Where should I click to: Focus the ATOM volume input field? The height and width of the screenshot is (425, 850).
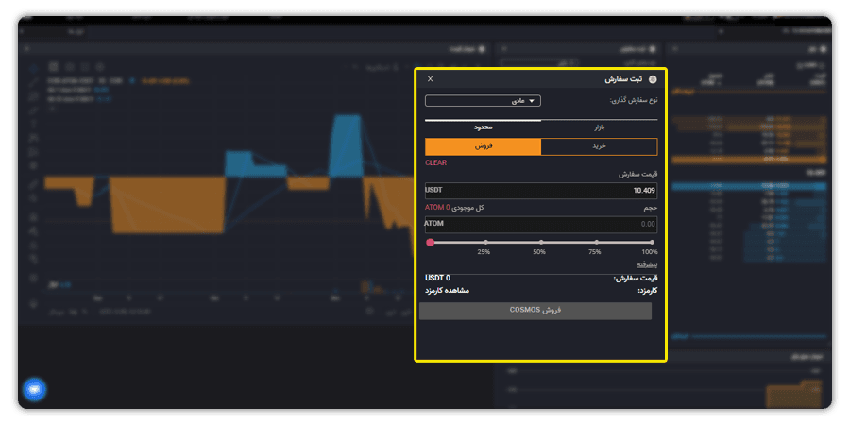point(541,225)
